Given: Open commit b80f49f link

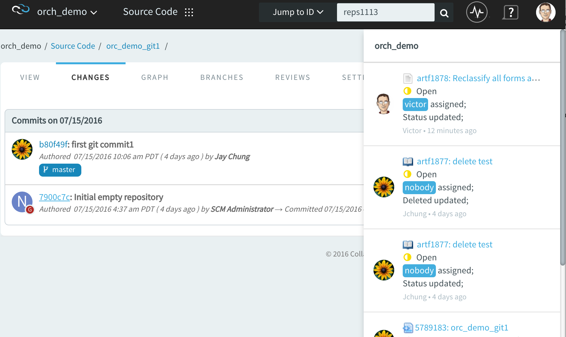Looking at the screenshot, I should 53,144.
